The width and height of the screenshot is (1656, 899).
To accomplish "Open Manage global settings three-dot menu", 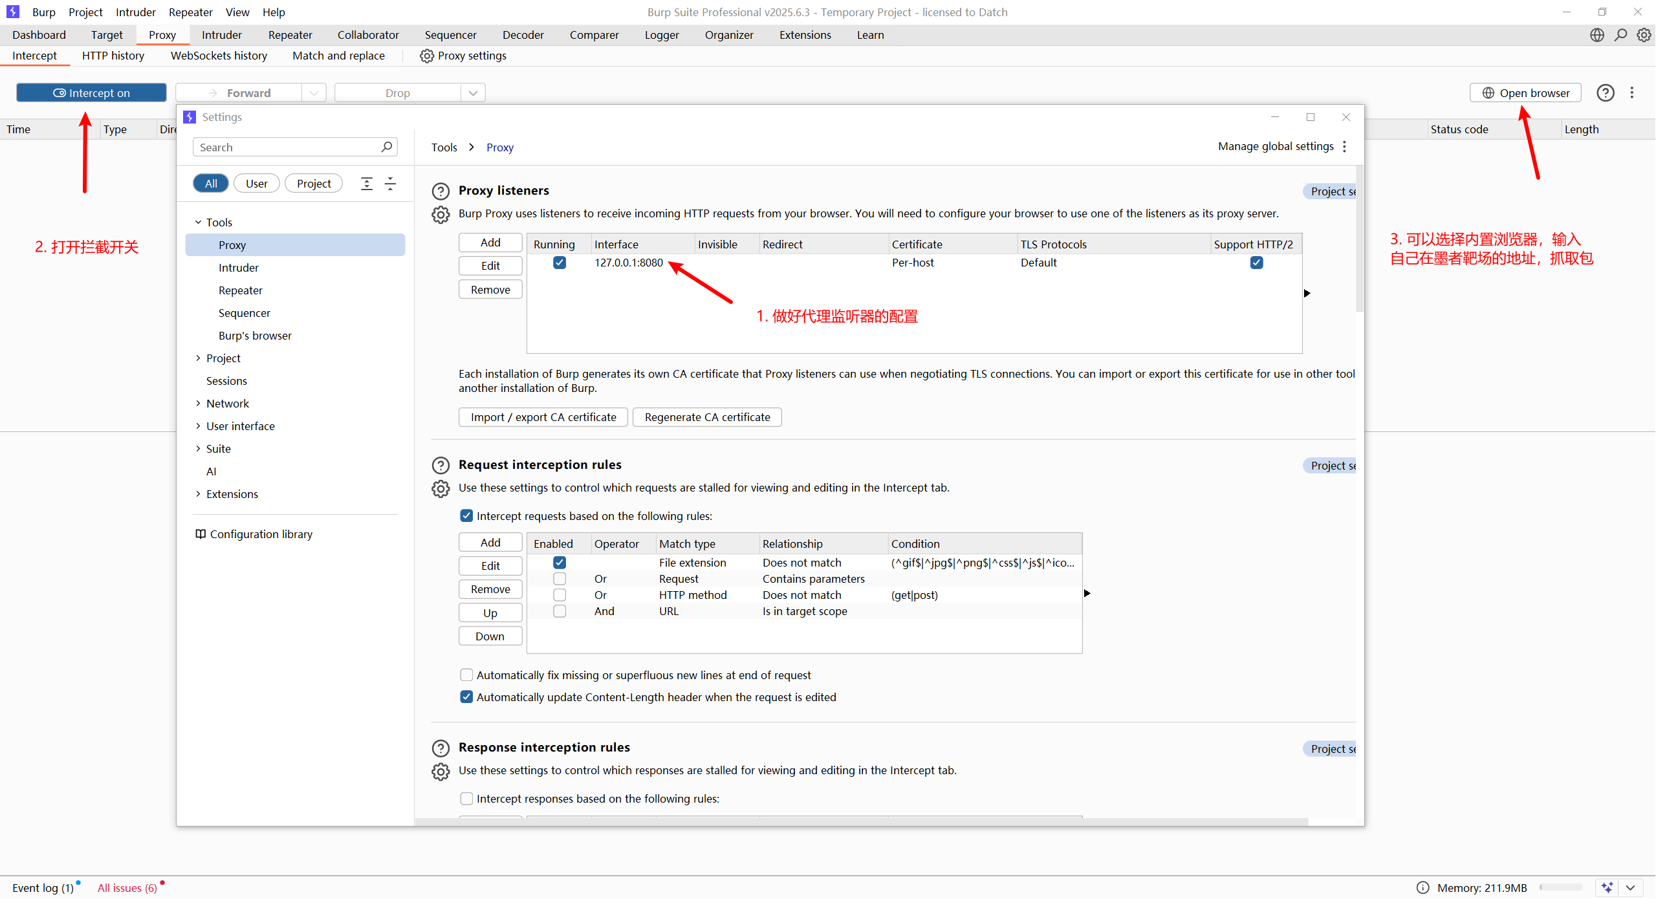I will (x=1345, y=147).
